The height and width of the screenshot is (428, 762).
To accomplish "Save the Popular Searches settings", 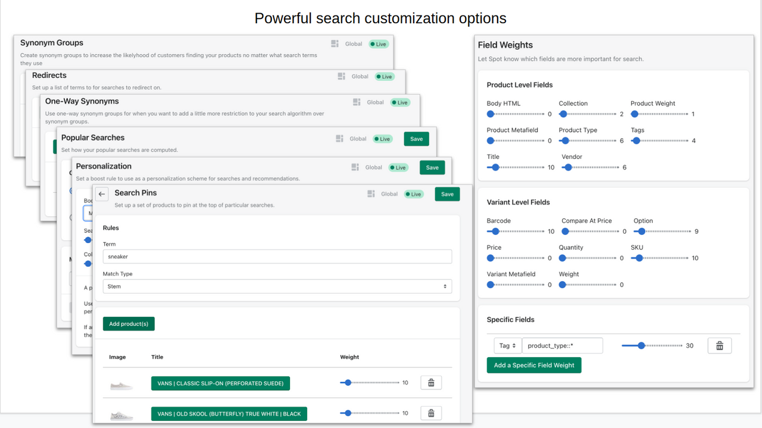I will [416, 139].
